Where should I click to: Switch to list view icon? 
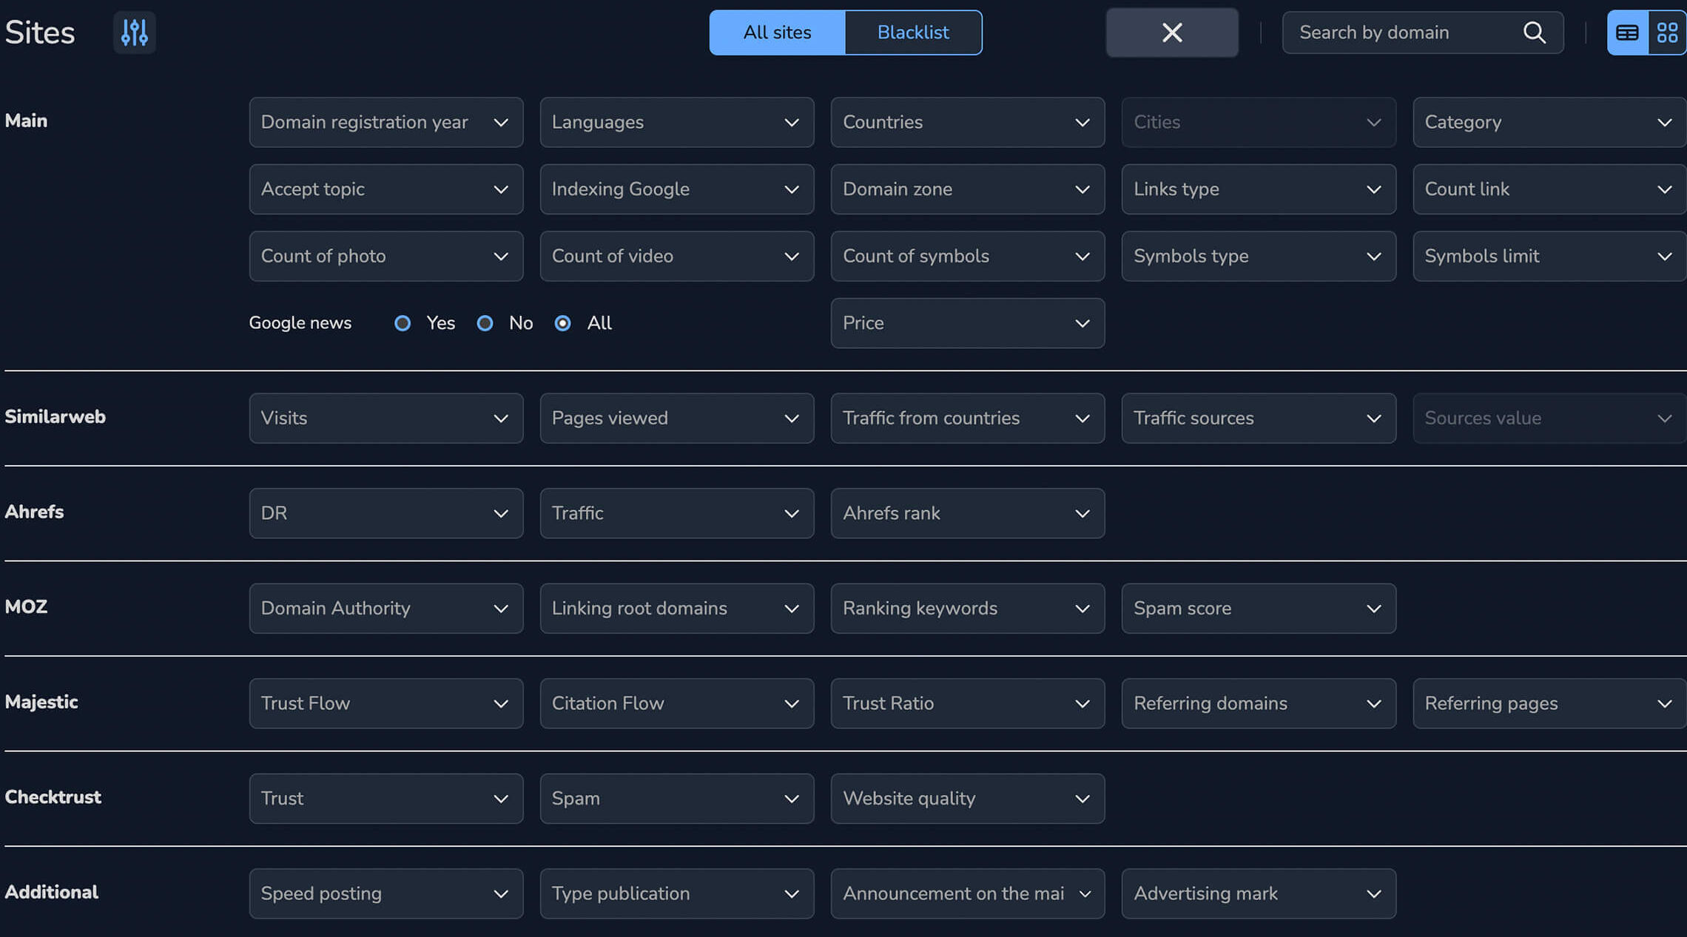[1627, 33]
